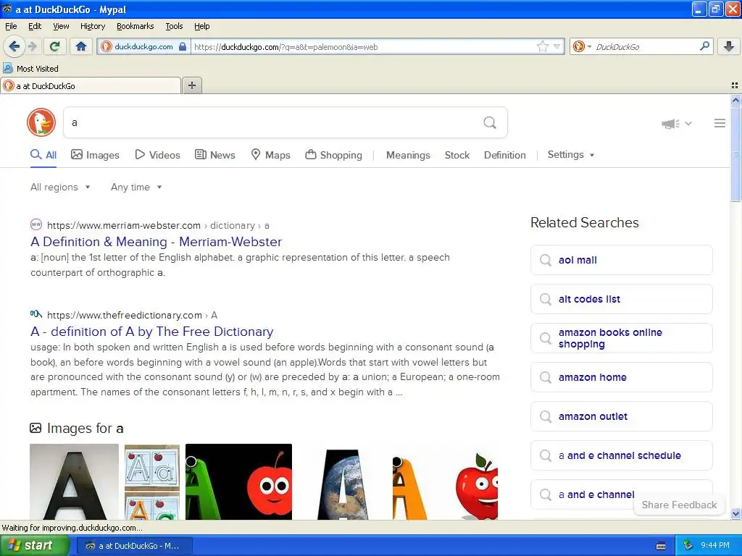Search related 'a and e channel schedule'
This screenshot has height=556, width=742.
click(621, 456)
